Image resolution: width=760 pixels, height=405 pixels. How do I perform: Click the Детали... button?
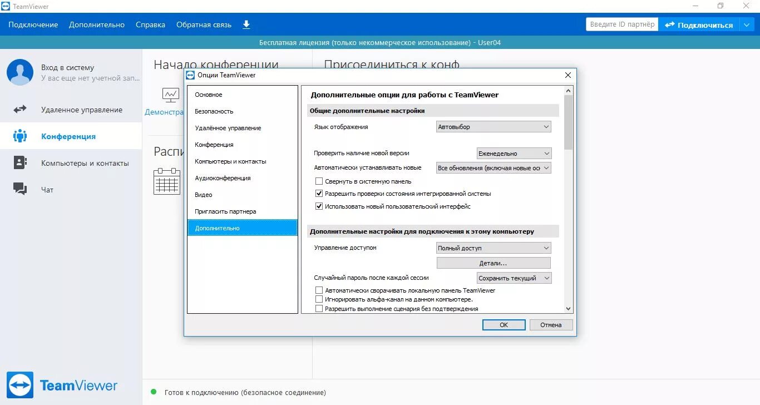click(493, 263)
